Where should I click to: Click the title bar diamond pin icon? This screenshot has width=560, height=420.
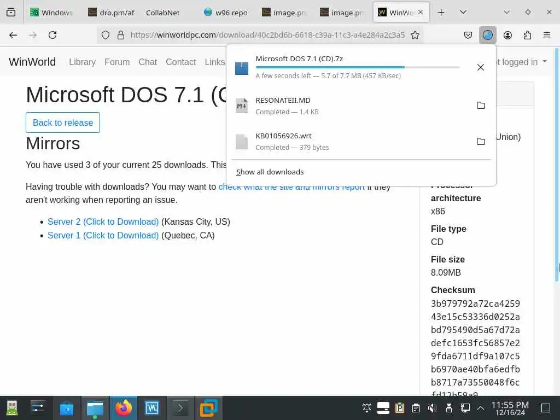[528, 12]
